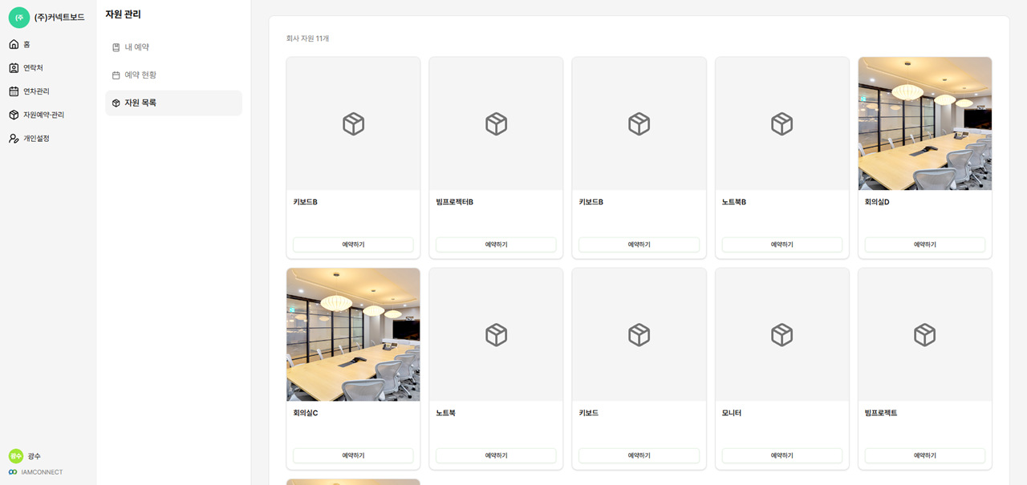Click the 회의실D resource title

[x=877, y=202]
